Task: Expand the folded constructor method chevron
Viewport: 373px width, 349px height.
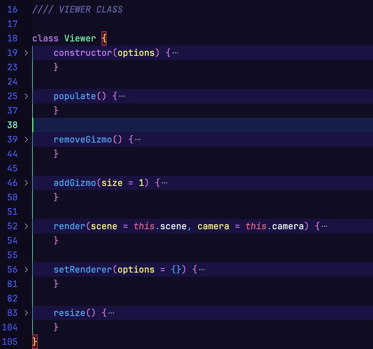Action: (x=26, y=53)
